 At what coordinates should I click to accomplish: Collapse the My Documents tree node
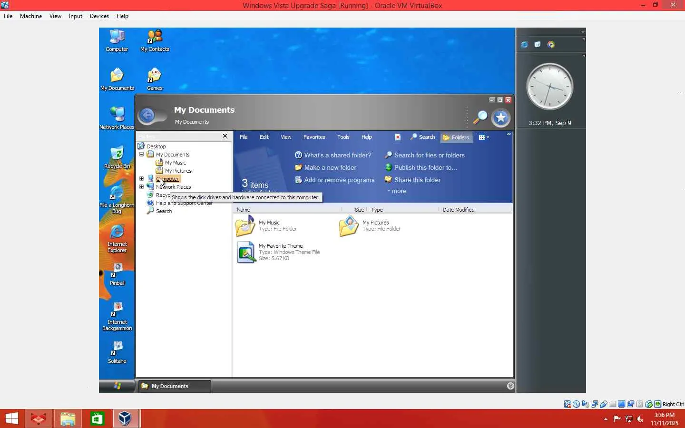pyautogui.click(x=141, y=155)
